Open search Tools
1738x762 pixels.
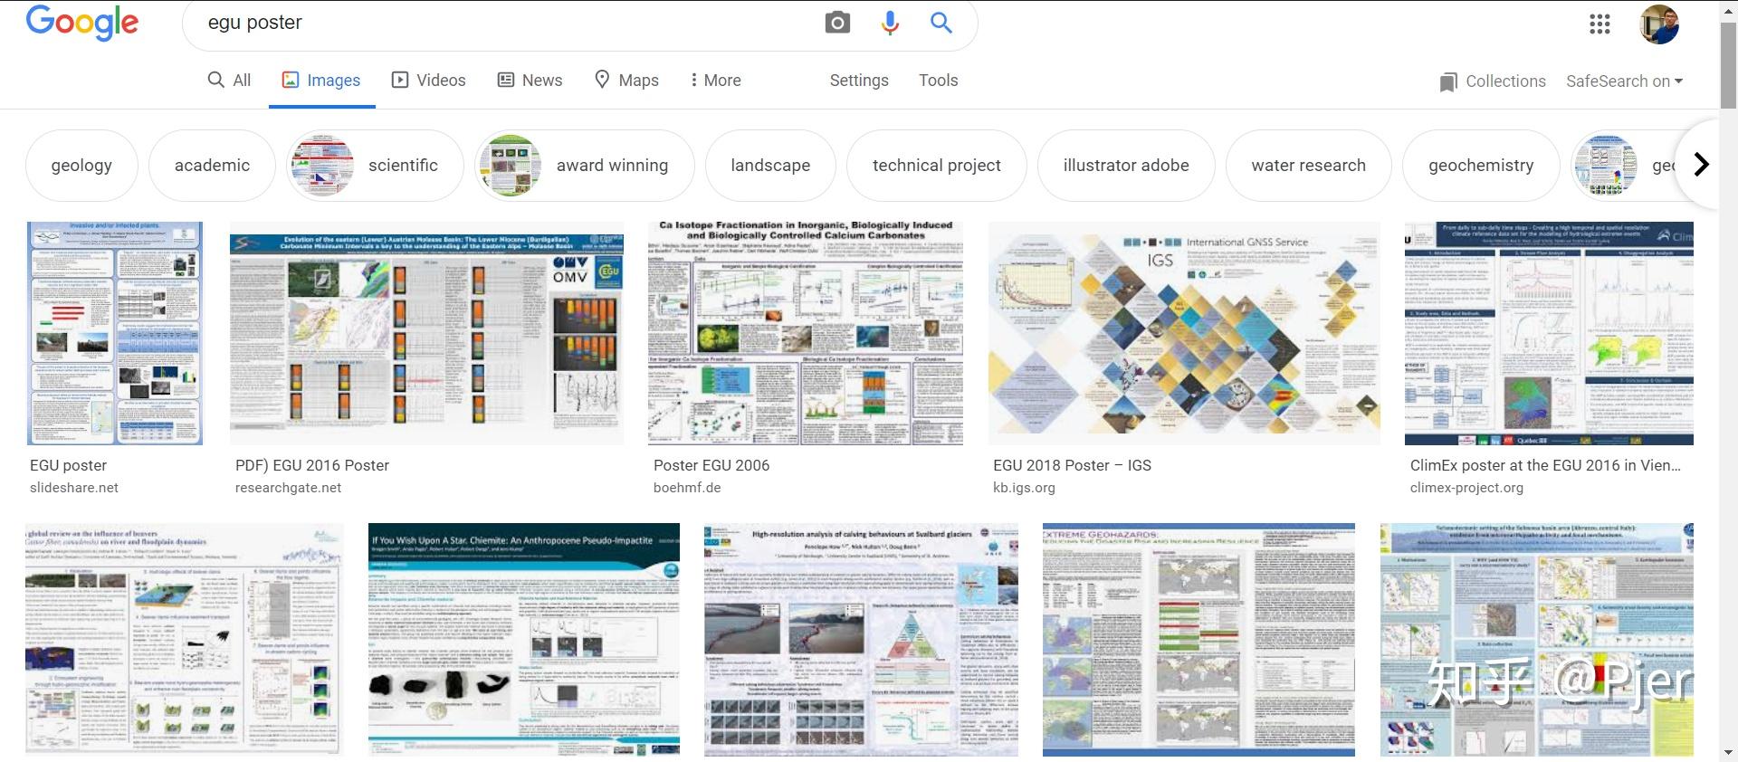[938, 80]
